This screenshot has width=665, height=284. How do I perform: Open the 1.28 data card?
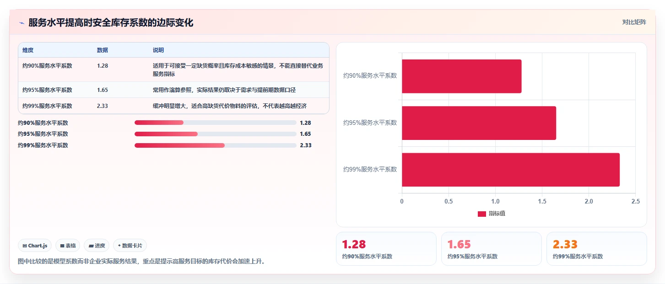coord(386,249)
